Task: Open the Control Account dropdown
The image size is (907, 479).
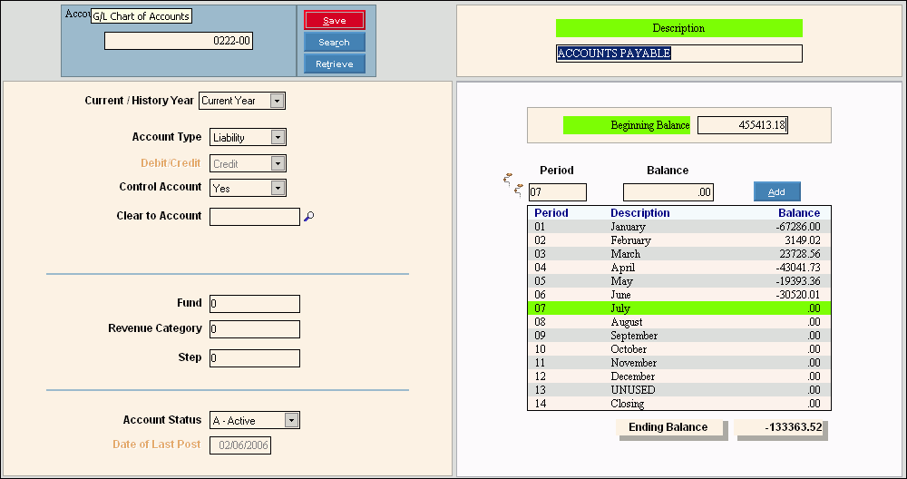Action: tap(278, 188)
